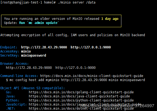157x111 pixels.
Task: Click the yellow '1 day ago' text
Action: (x=110, y=19)
